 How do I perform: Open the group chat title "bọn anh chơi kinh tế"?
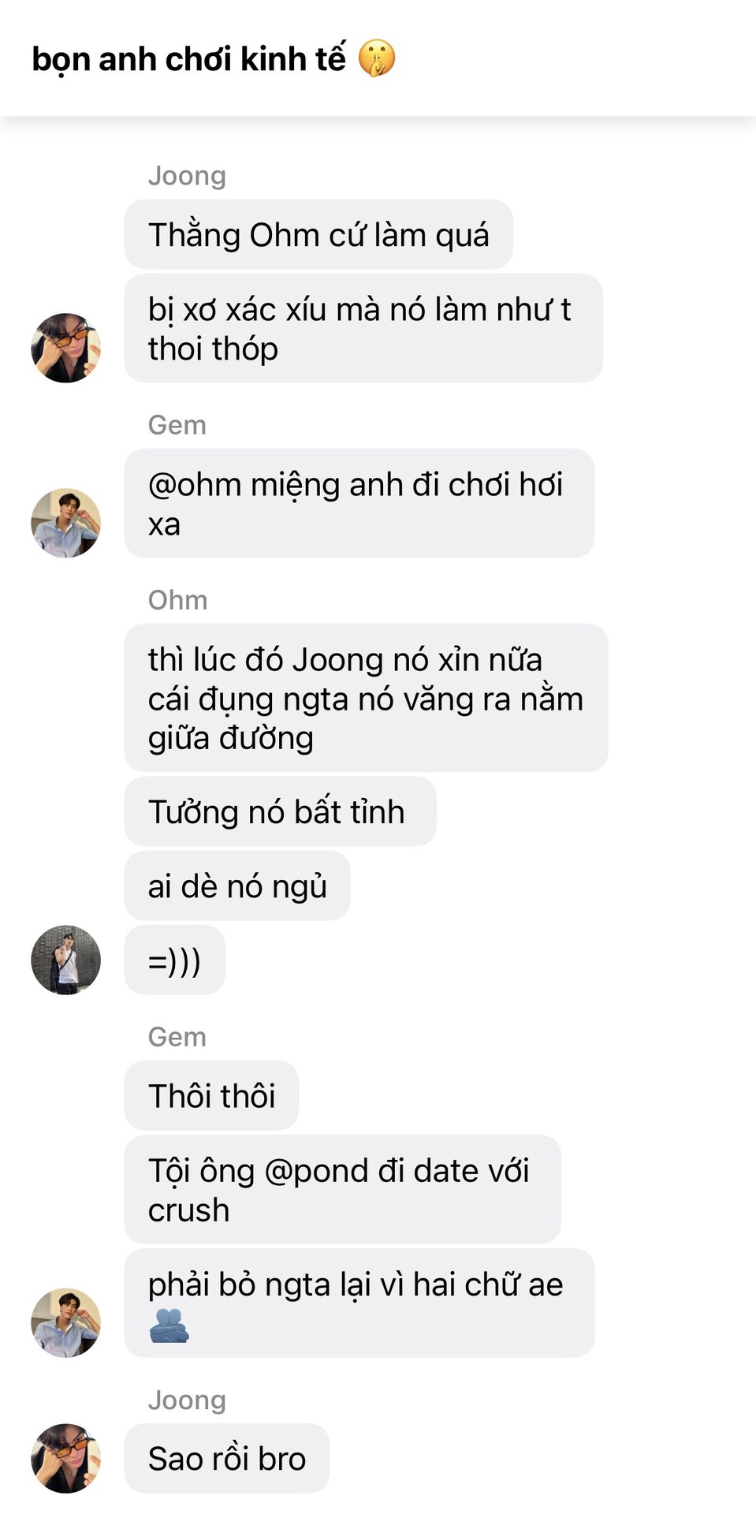188,59
